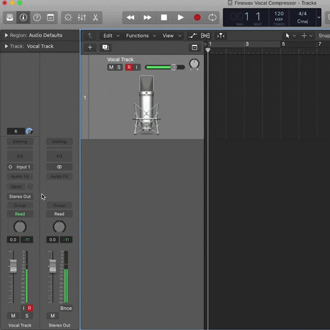
Task: Click the Fast Forward transport button
Action: point(147,17)
